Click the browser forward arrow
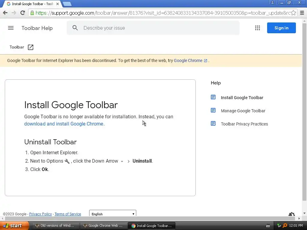 tap(14, 13)
